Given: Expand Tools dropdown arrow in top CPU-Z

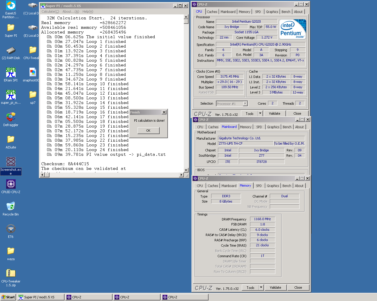Looking at the screenshot, I should 260,113.
